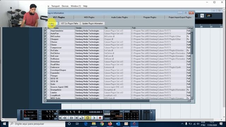Screen dimensions: 226x127
Task: Open the Window (1) menu
Action: (x=76, y=6)
